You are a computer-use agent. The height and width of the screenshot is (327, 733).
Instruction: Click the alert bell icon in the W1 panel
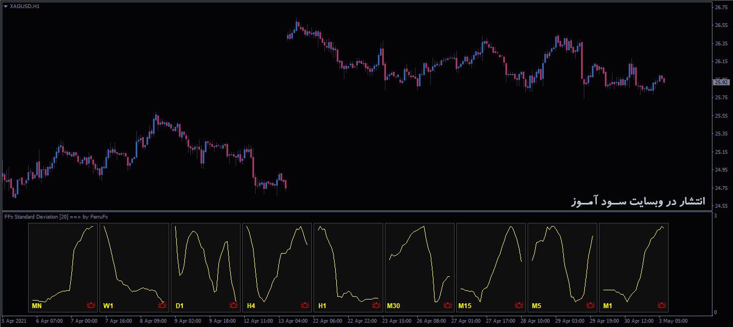pos(162,305)
